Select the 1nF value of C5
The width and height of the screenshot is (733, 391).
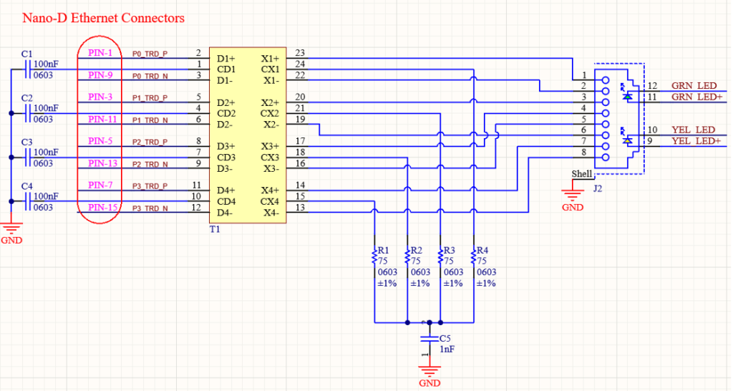click(447, 349)
